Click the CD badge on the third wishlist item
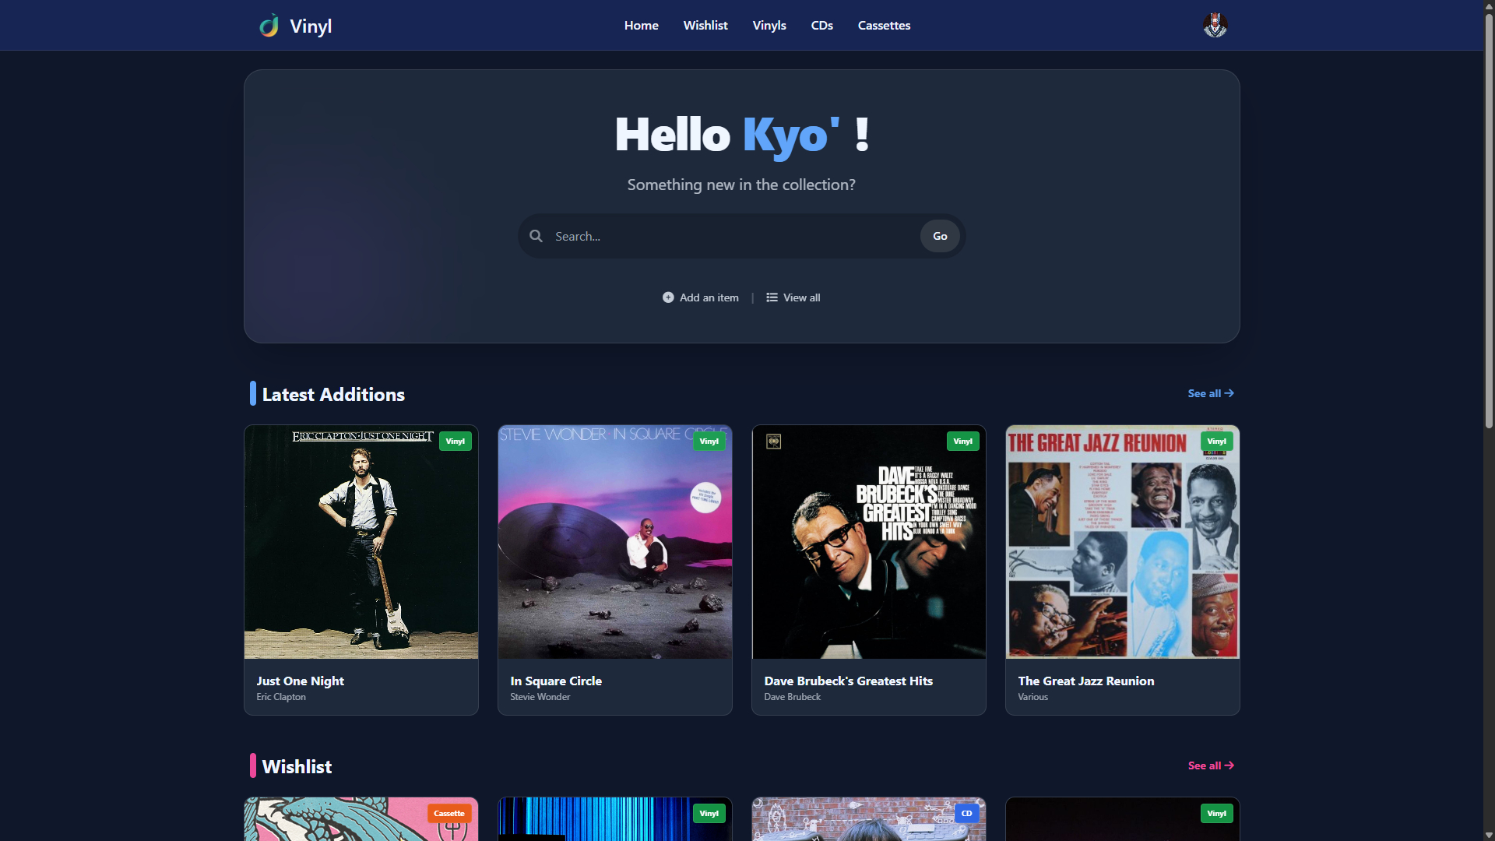1495x841 pixels. tap(967, 814)
